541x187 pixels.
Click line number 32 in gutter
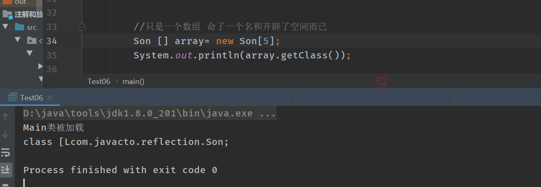[52, 13]
